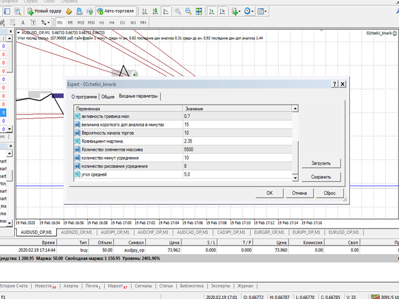Click the zoom in magnifier icon
The width and height of the screenshot is (399, 299).
tap(176, 11)
